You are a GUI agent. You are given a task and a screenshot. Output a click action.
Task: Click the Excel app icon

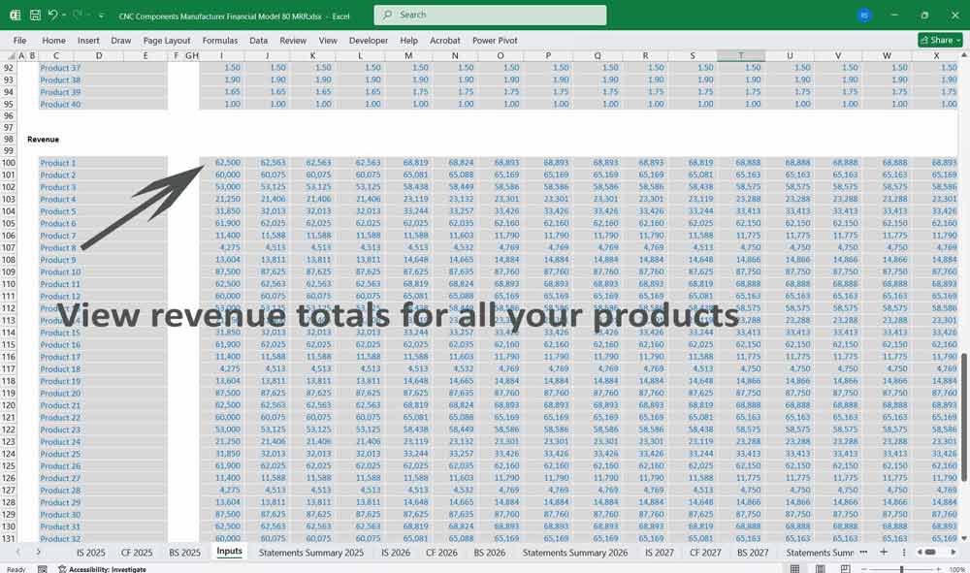[15, 16]
